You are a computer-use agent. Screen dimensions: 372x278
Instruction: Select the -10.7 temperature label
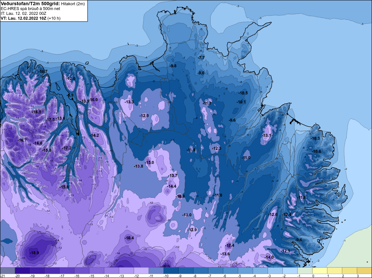pyautogui.click(x=43, y=71)
